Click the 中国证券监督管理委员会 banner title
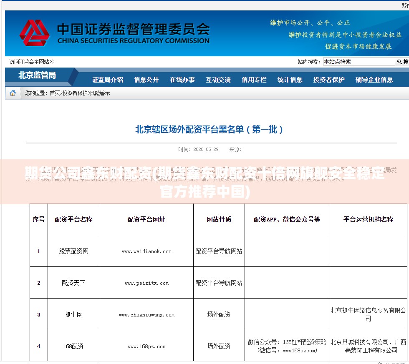This screenshot has height=364, width=409. point(133,29)
